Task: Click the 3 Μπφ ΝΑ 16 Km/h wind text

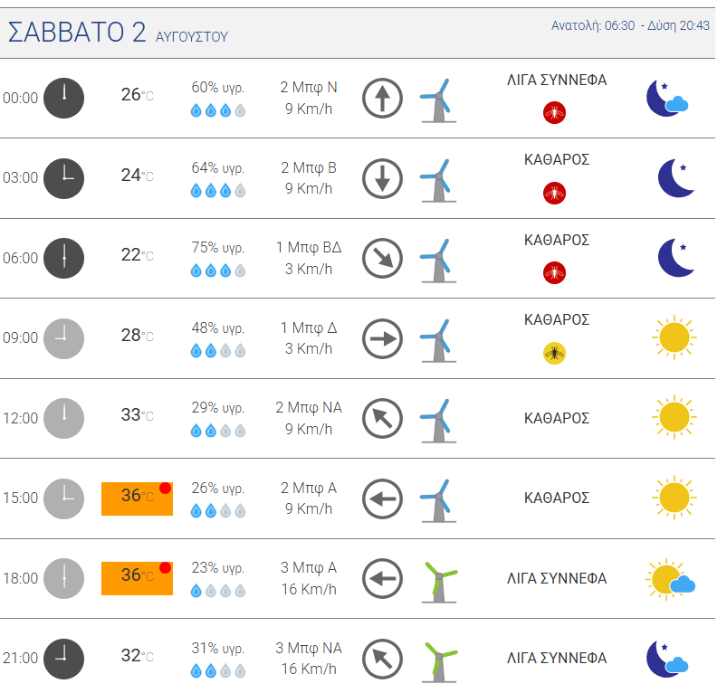Action: coord(309,659)
